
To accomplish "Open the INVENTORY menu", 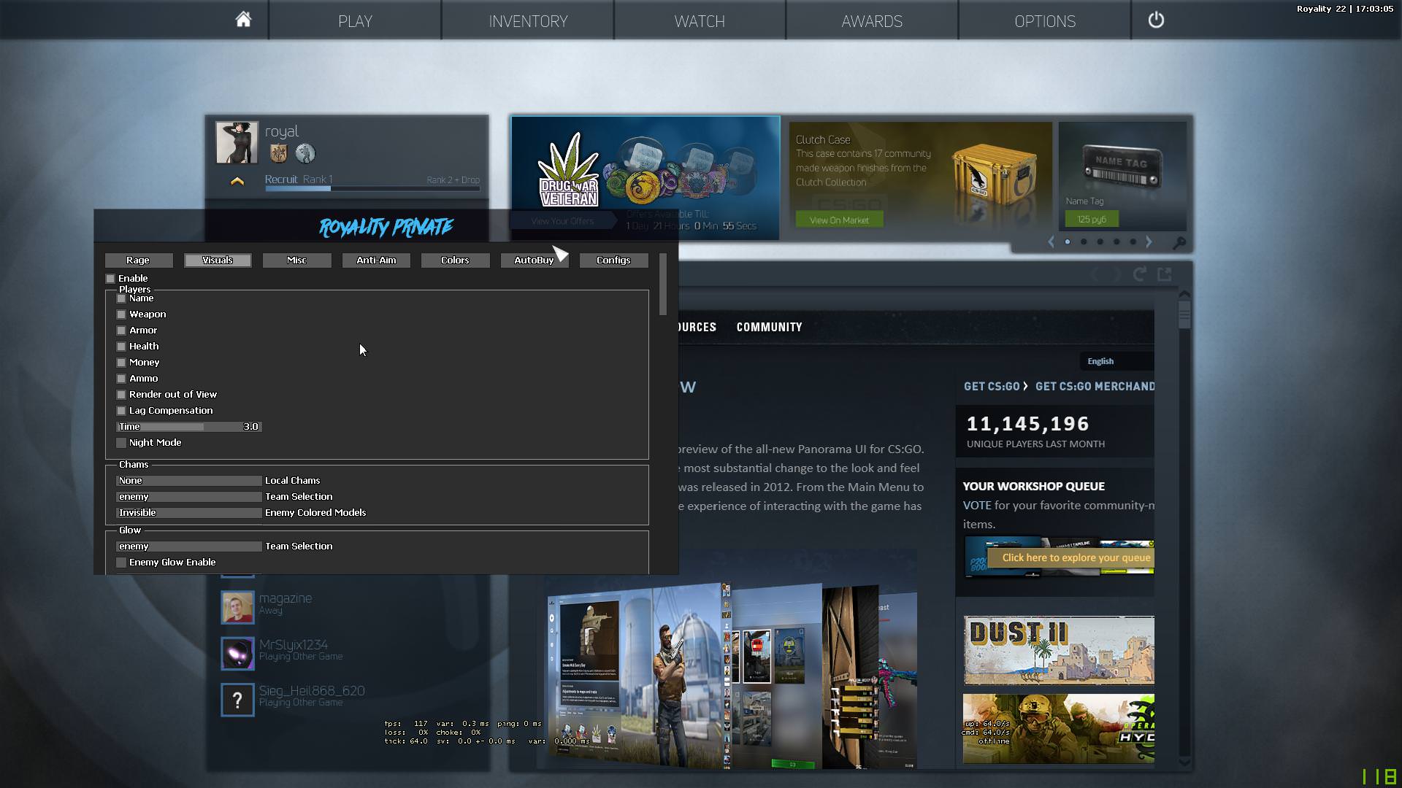I will point(528,21).
